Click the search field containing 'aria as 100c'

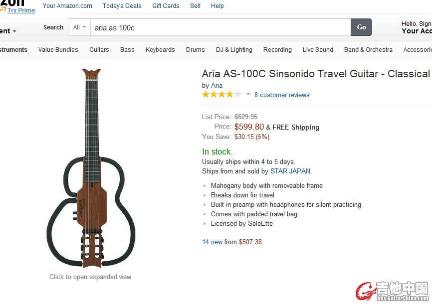220,27
